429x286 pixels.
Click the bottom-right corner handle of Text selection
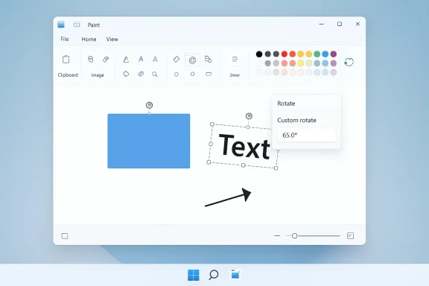point(276,168)
